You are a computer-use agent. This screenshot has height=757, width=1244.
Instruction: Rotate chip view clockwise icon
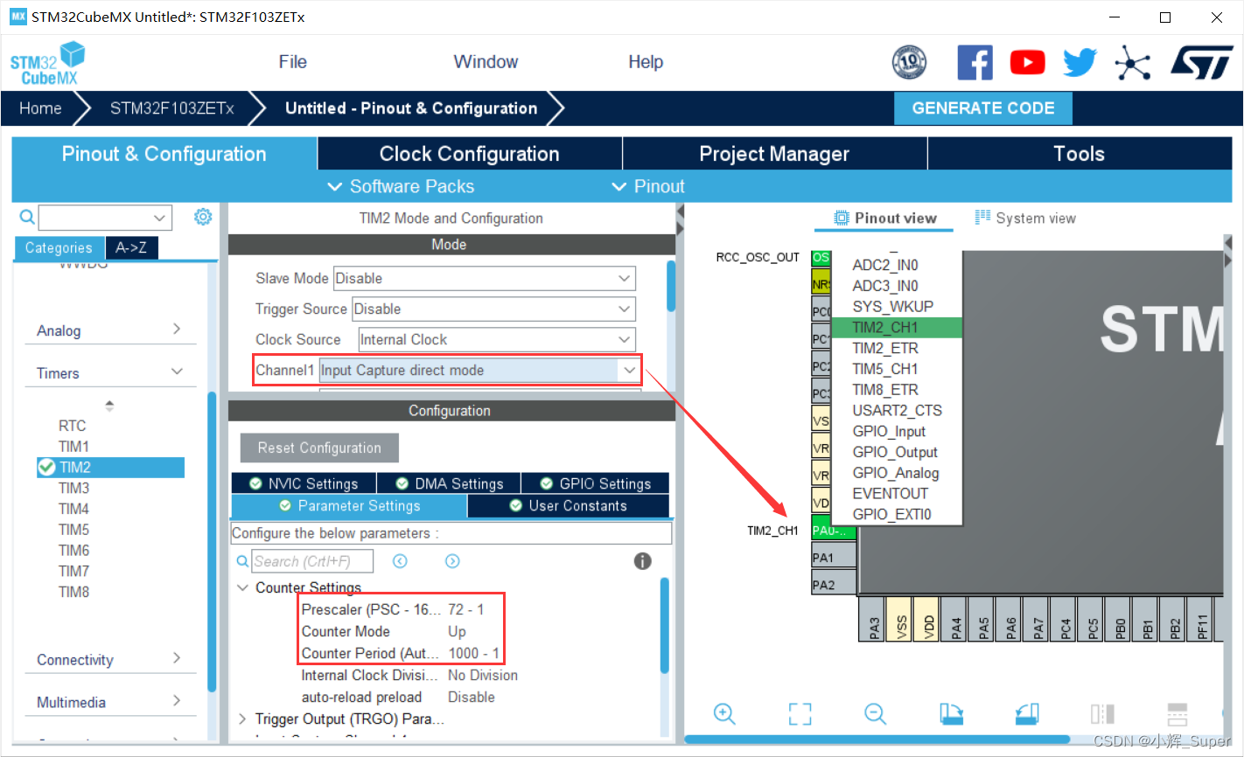pos(952,713)
